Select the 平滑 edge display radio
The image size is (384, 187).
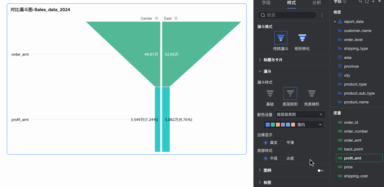[x=282, y=142]
